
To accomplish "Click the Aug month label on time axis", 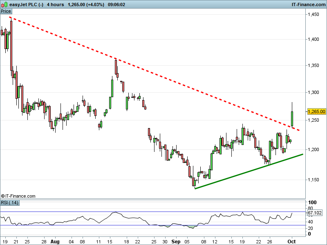I will click(55, 242).
